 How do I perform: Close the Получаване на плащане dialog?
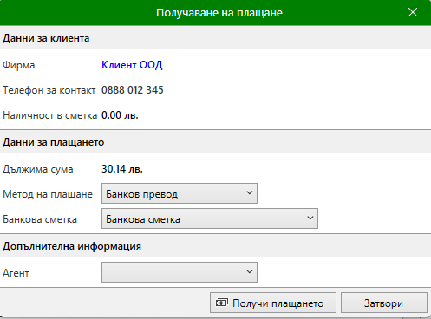(x=413, y=12)
